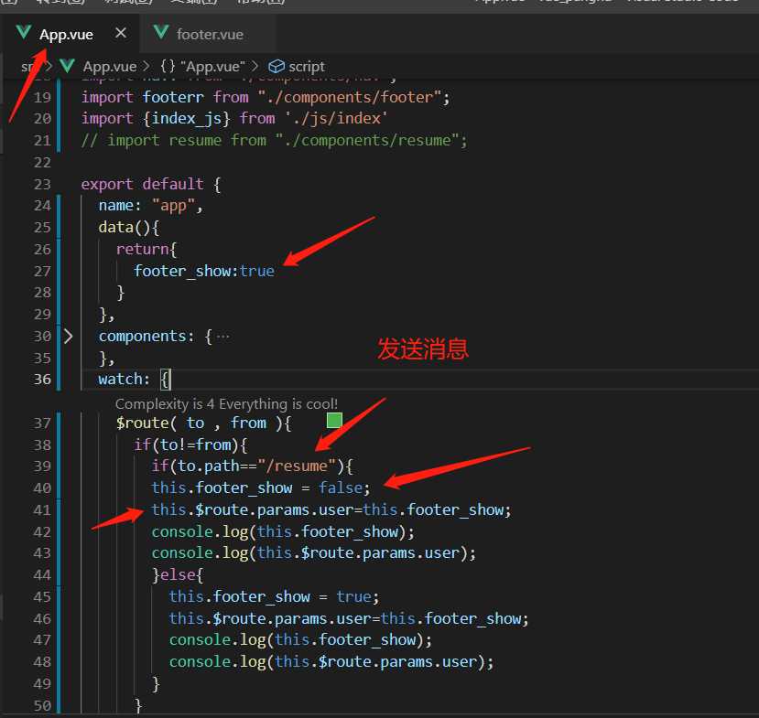Click the {index_js} import identifier

(187, 119)
